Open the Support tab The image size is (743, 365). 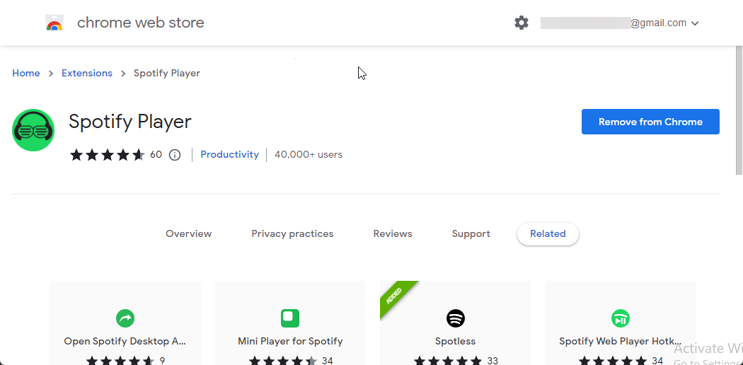tap(471, 234)
